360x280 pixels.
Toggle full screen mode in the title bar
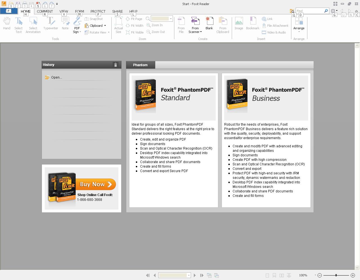point(335,4)
